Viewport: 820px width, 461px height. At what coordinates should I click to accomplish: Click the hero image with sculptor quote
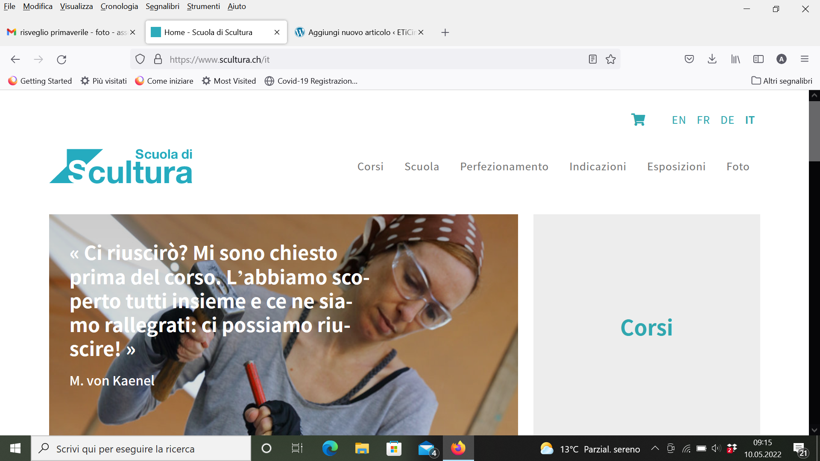point(284,325)
